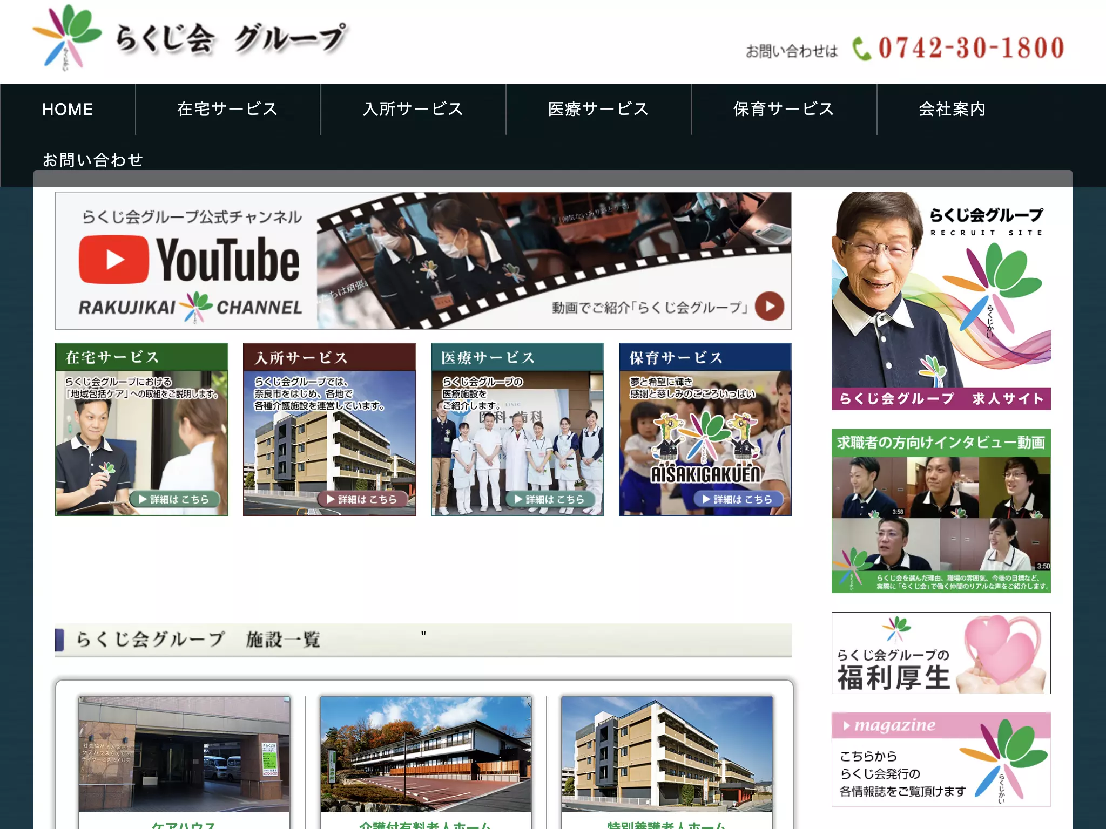Click the ケアハウス facility photo
1106x829 pixels.
(184, 754)
